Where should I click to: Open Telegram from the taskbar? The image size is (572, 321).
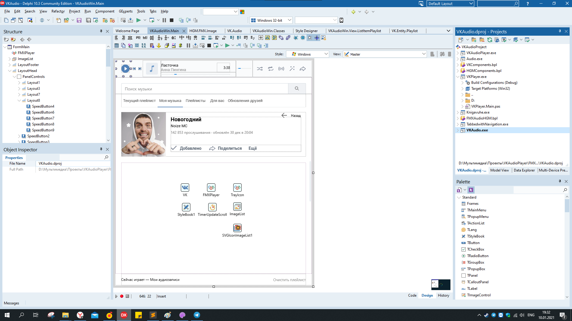click(197, 315)
